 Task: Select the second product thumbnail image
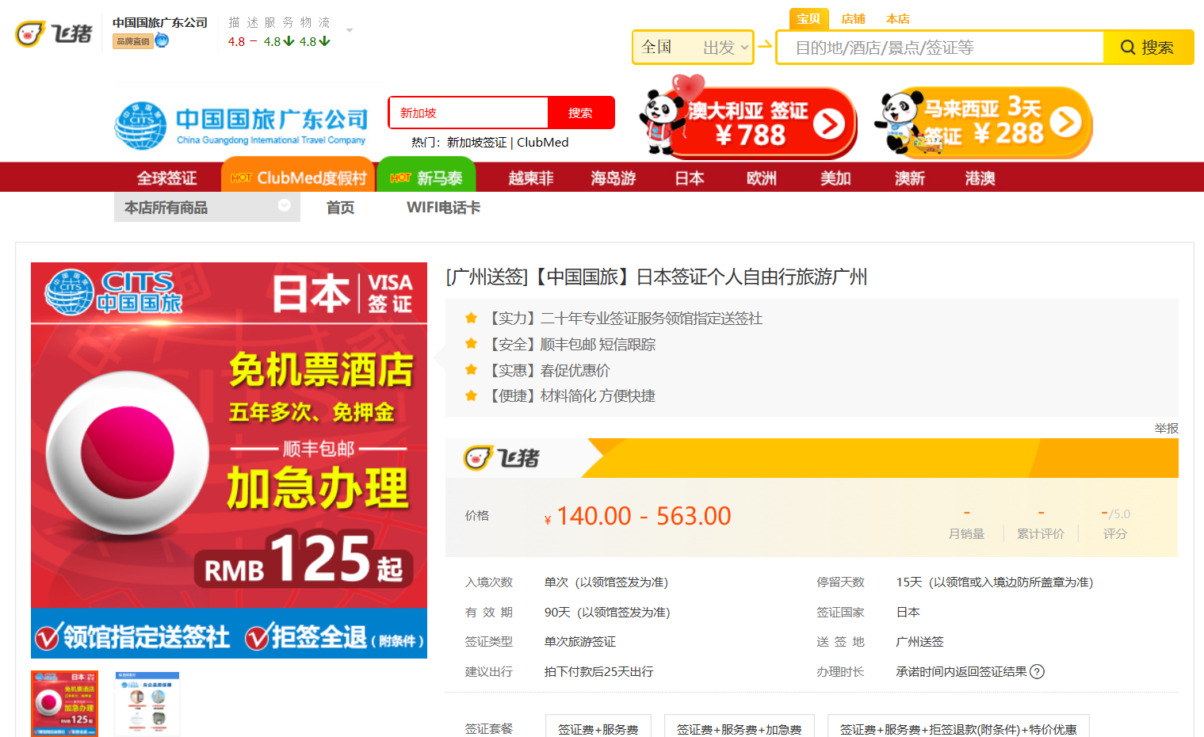tap(147, 704)
